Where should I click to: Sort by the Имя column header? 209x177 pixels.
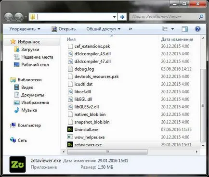[71, 39]
